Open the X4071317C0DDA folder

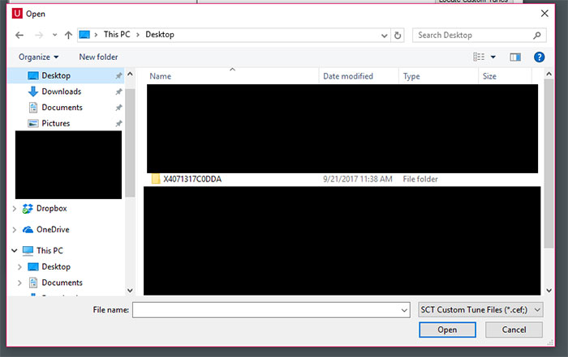click(191, 179)
